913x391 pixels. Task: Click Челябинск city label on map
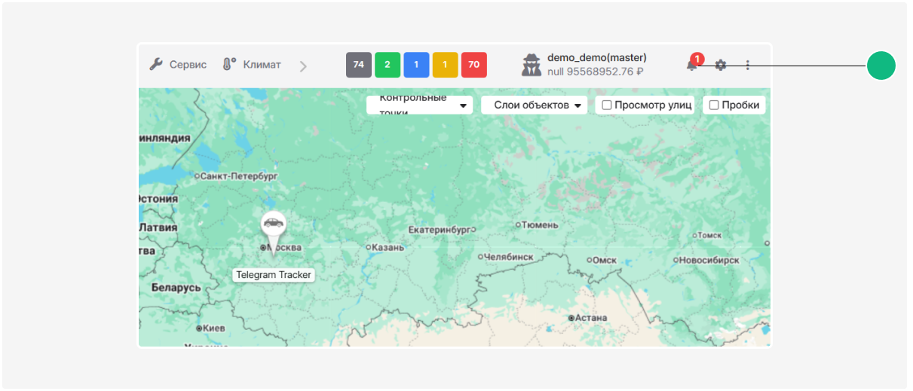point(508,257)
